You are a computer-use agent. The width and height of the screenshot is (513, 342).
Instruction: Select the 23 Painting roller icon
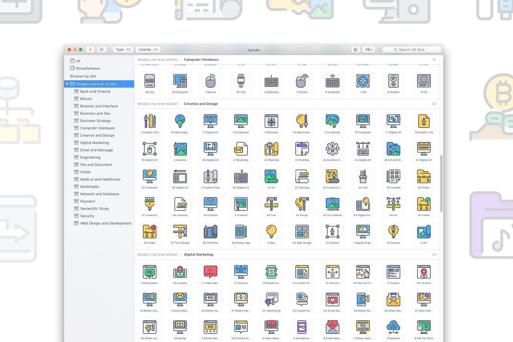click(302, 149)
